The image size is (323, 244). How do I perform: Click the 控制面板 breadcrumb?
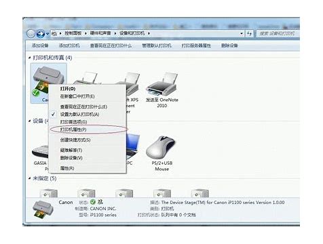click(x=73, y=33)
